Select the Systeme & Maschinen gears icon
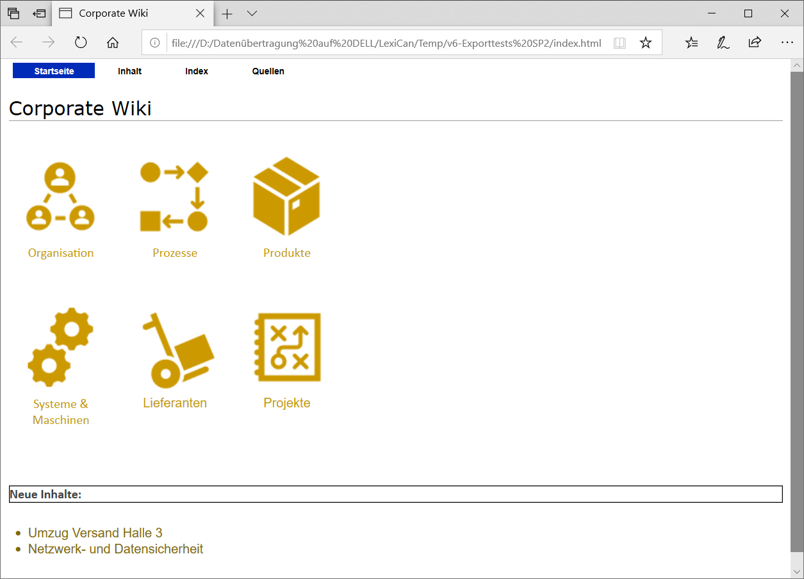This screenshot has height=579, width=804. [60, 347]
